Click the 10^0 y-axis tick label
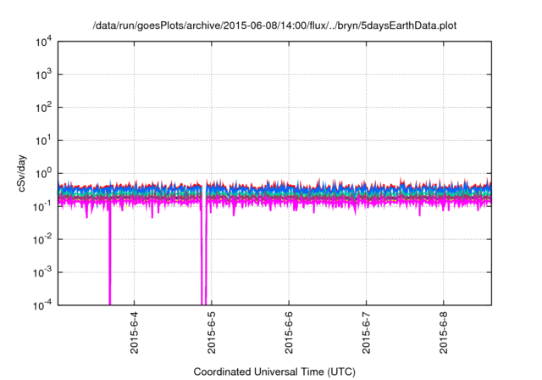 tap(43, 173)
